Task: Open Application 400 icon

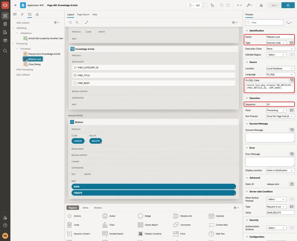Action: tap(23, 5)
